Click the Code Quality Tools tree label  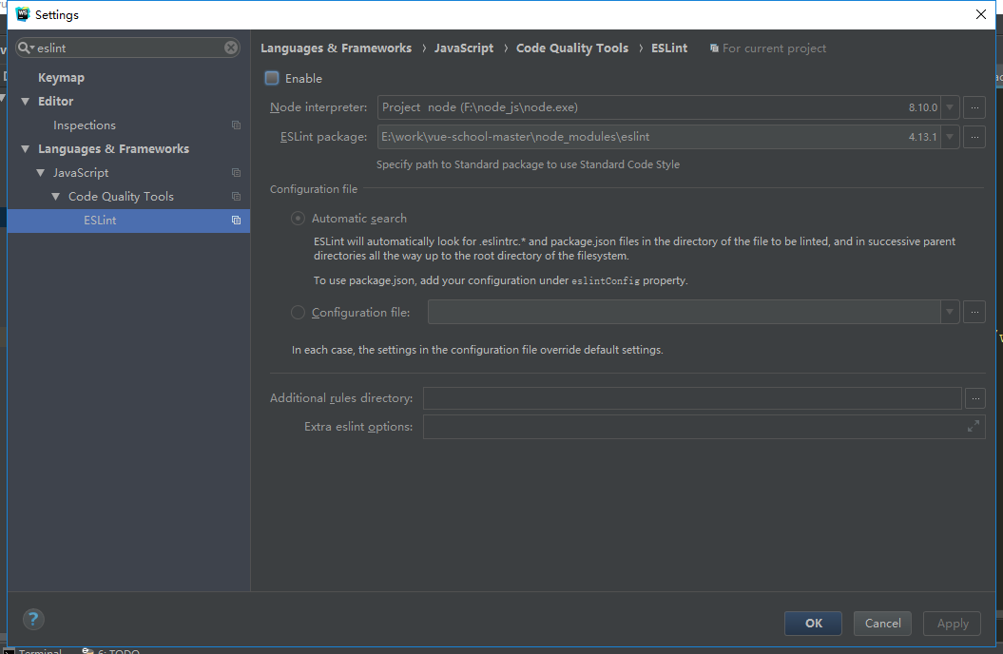121,196
